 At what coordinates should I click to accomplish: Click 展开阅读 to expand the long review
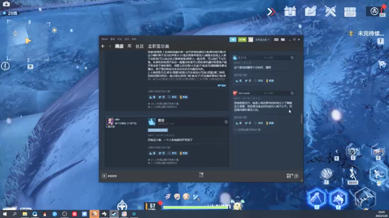[222, 86]
